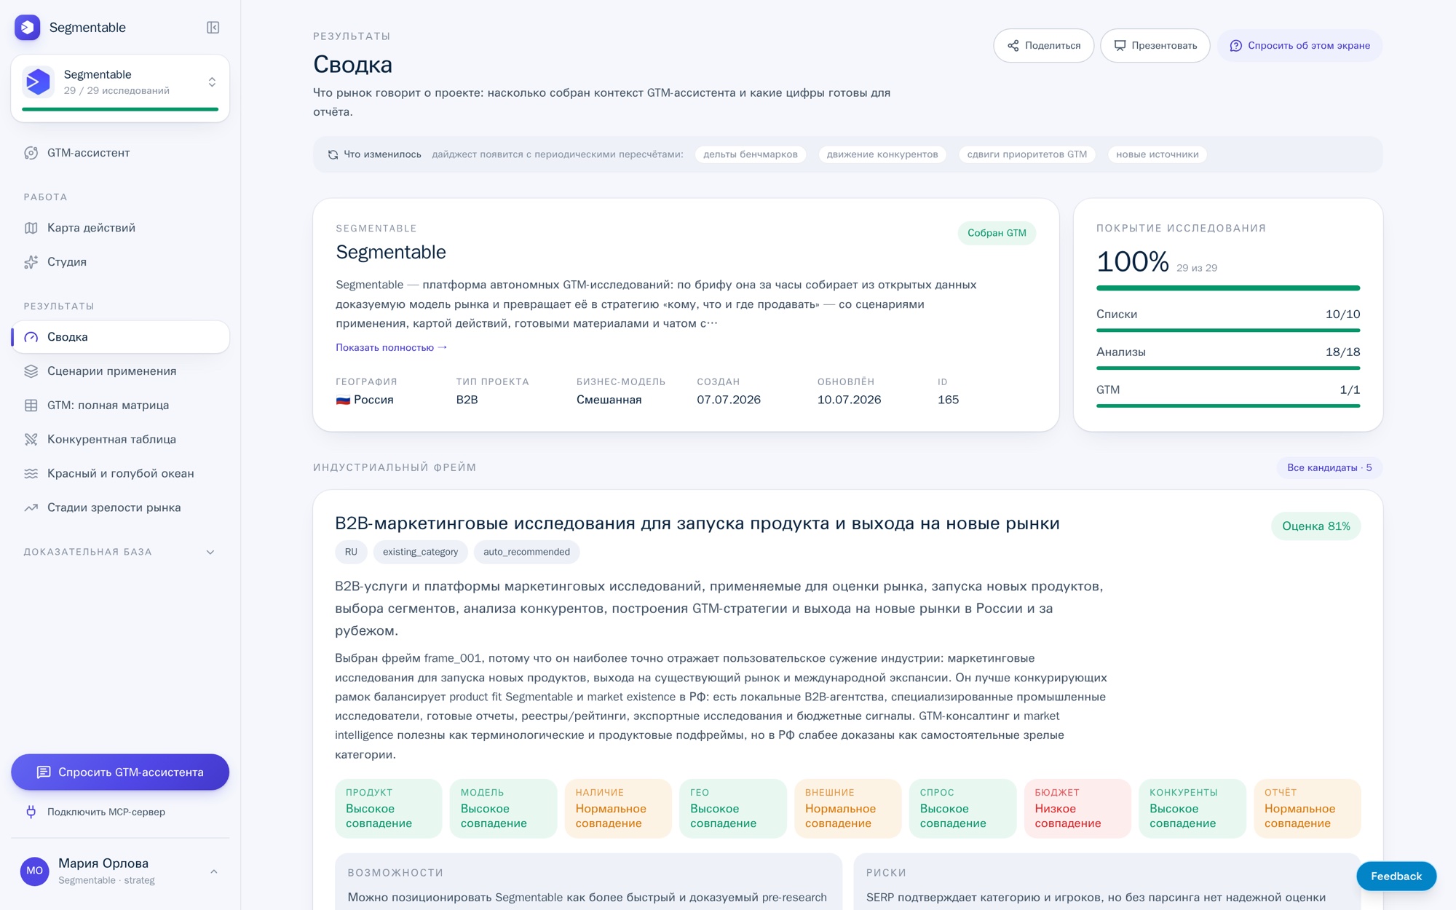Click the Сценарии применения layers icon
1456x910 pixels.
pyautogui.click(x=31, y=371)
